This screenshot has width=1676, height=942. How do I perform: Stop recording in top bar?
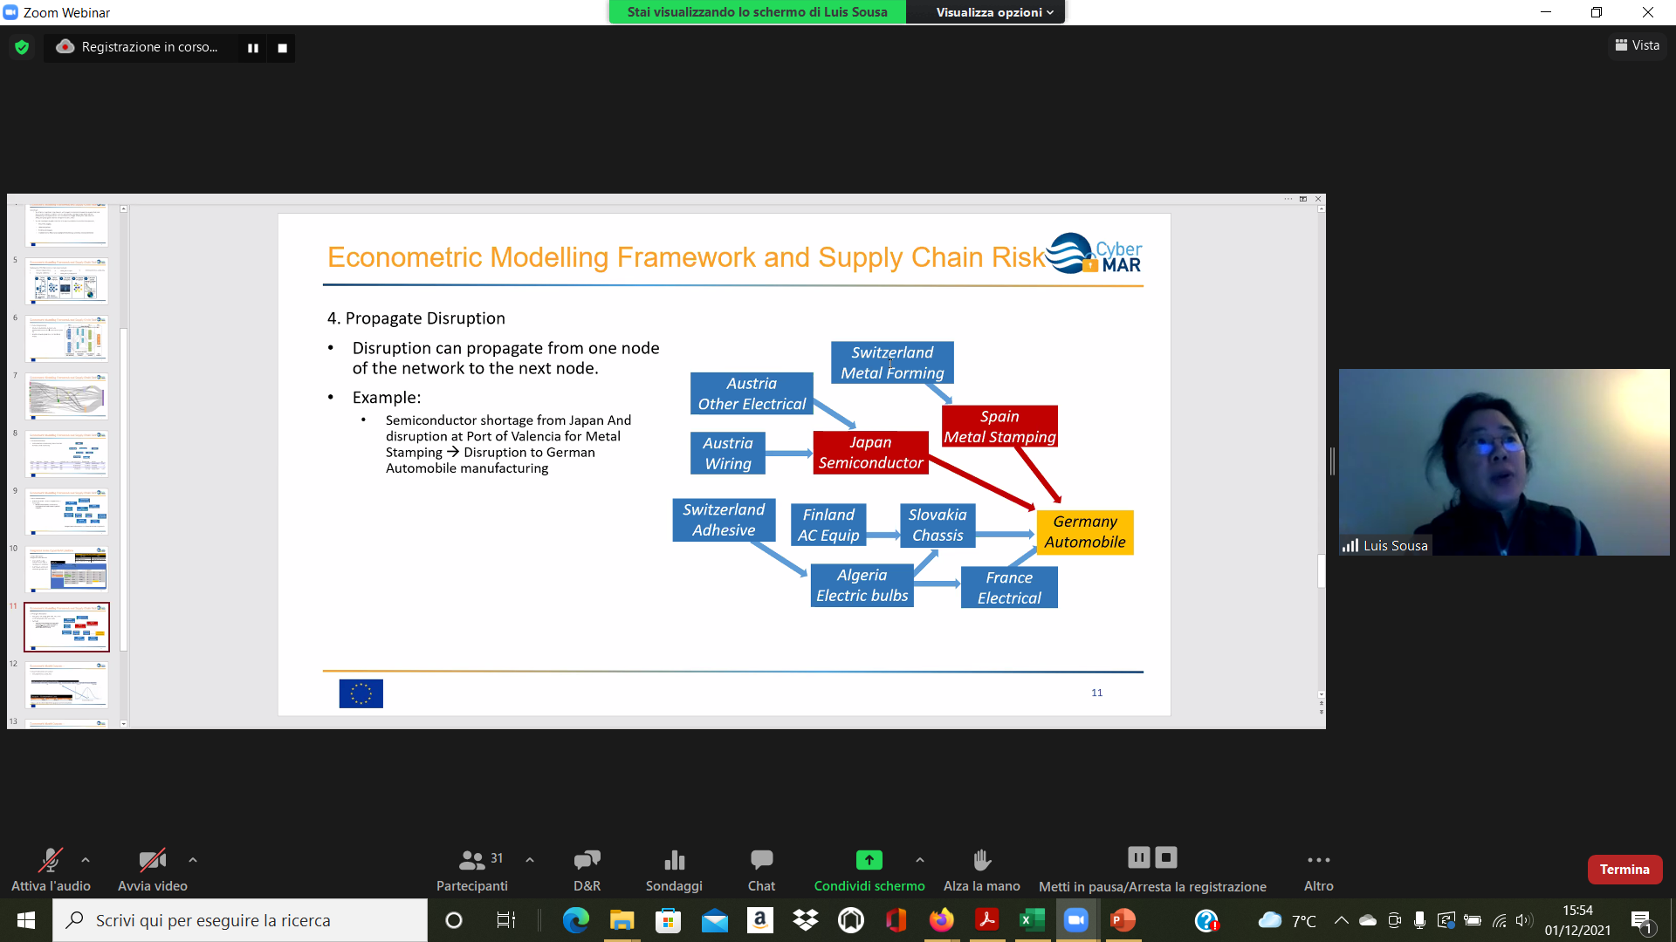tap(282, 48)
